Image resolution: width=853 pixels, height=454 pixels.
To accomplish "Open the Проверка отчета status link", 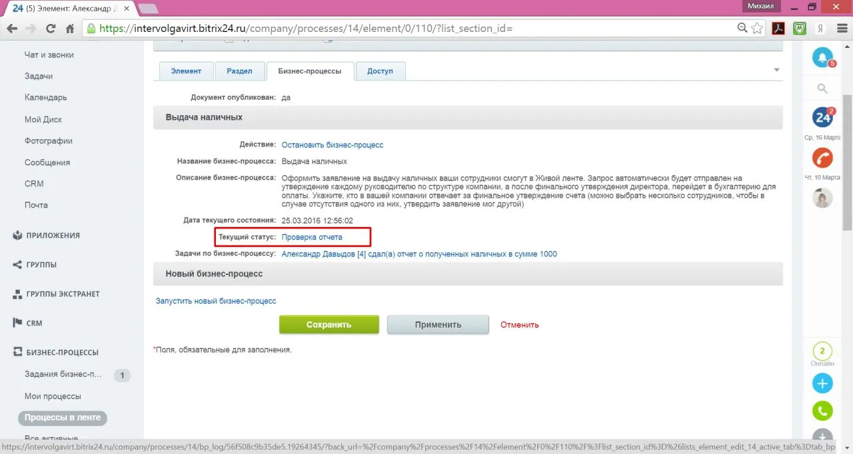I will pos(312,237).
